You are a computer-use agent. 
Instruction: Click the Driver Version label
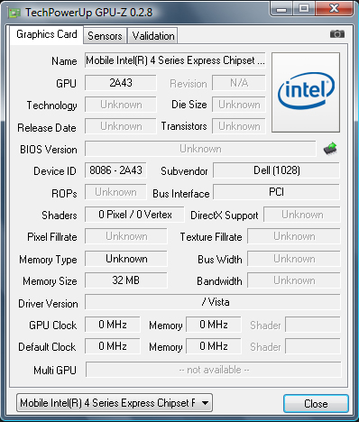coord(48,304)
